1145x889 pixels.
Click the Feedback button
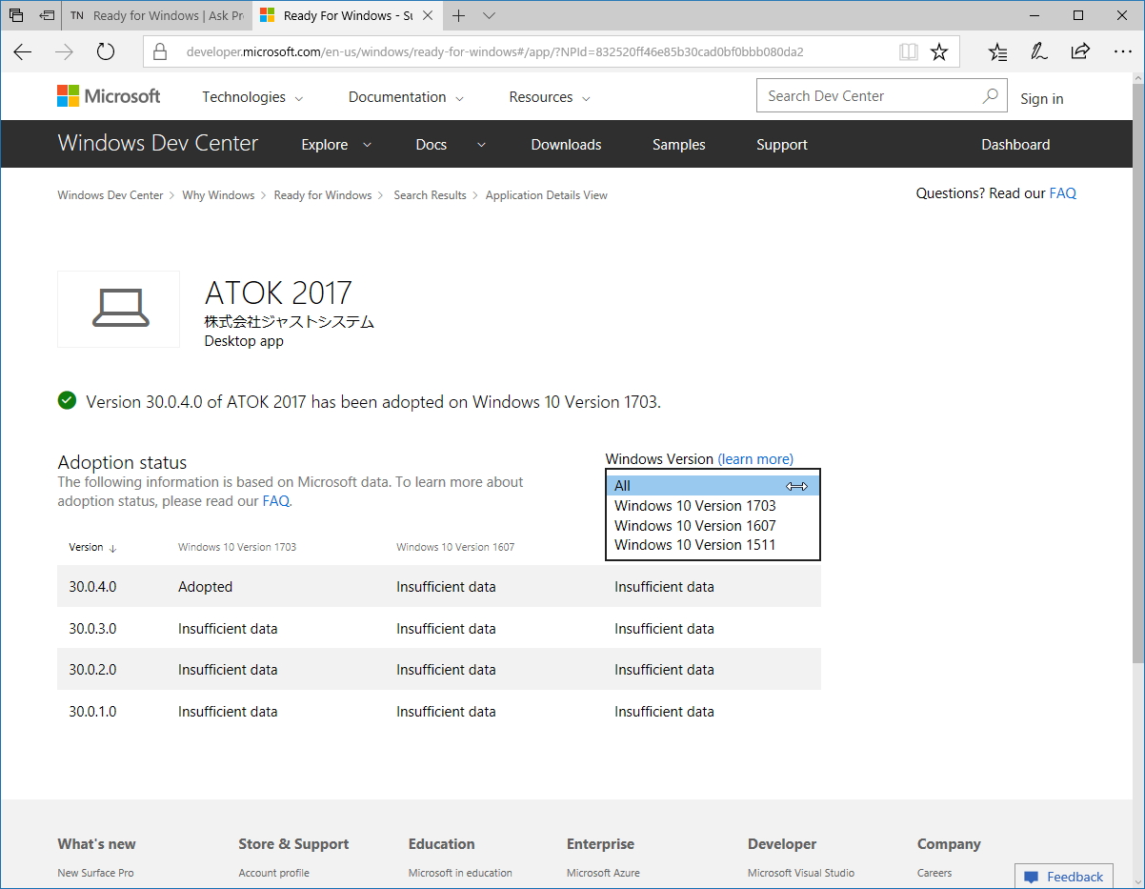tap(1063, 876)
